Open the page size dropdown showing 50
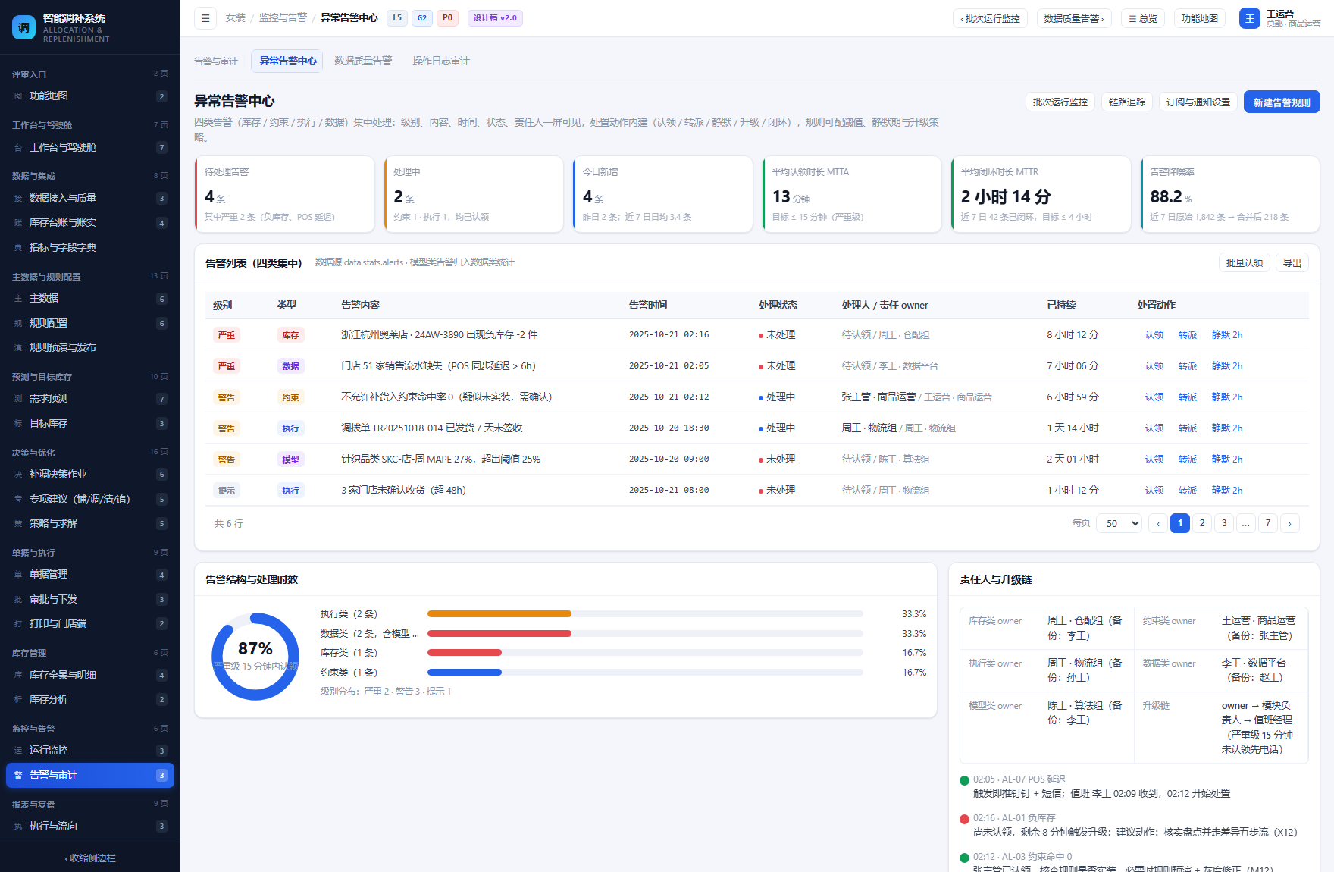 click(1119, 523)
